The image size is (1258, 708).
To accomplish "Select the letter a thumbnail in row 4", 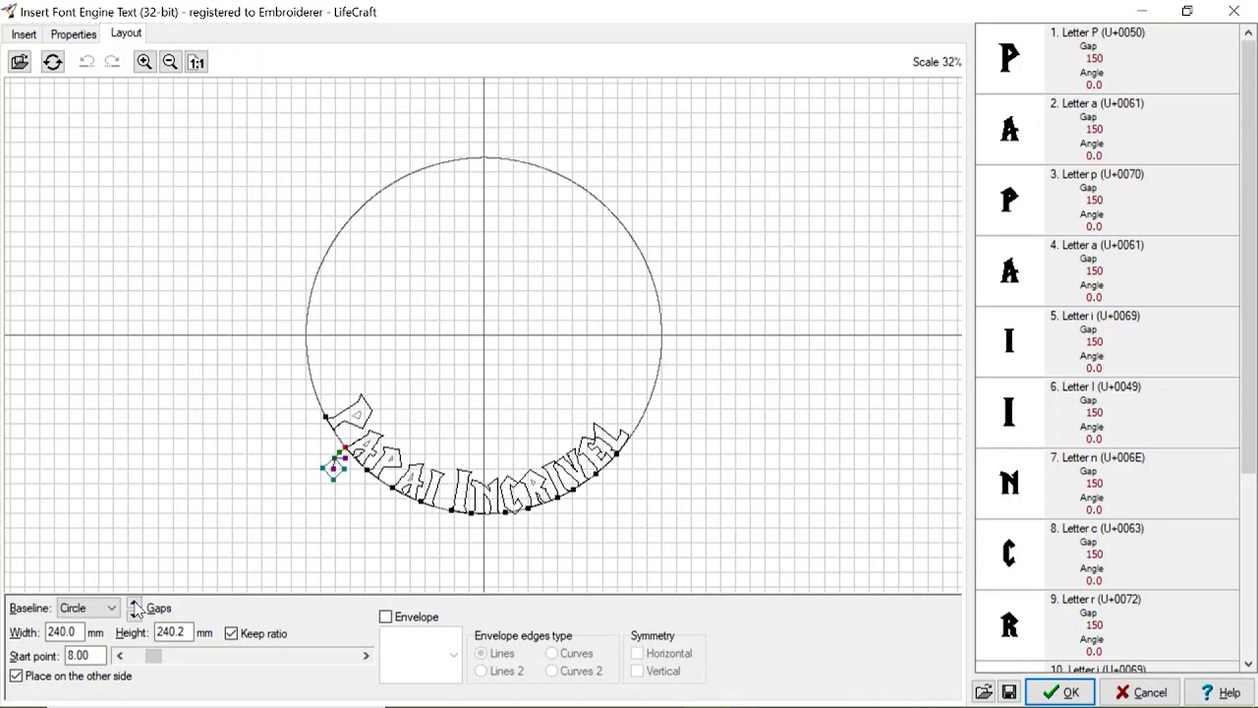I will [x=1009, y=271].
